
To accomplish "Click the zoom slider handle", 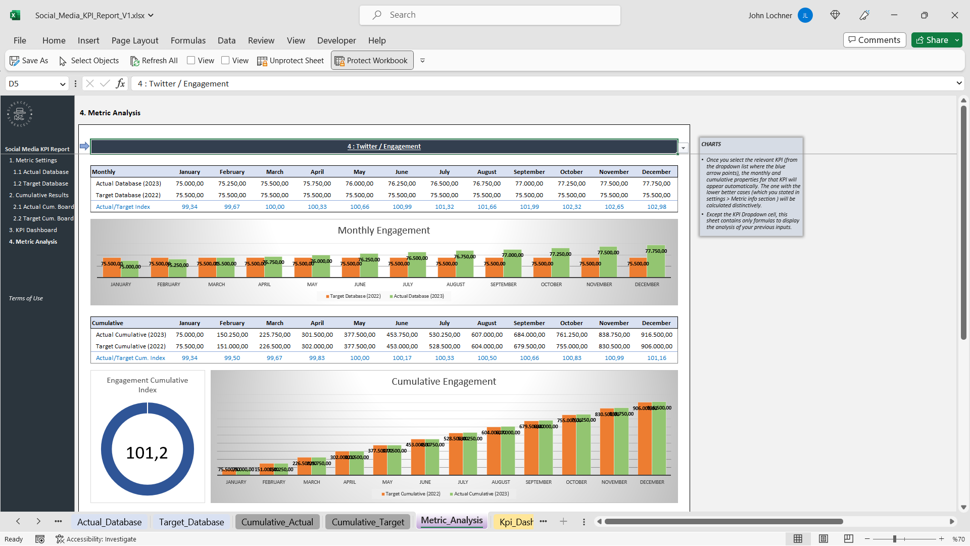I will (x=894, y=539).
